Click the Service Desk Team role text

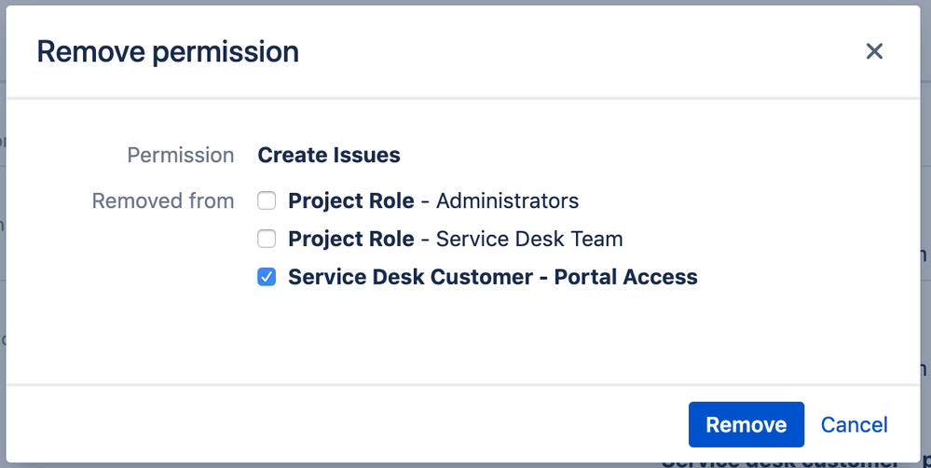pos(529,239)
